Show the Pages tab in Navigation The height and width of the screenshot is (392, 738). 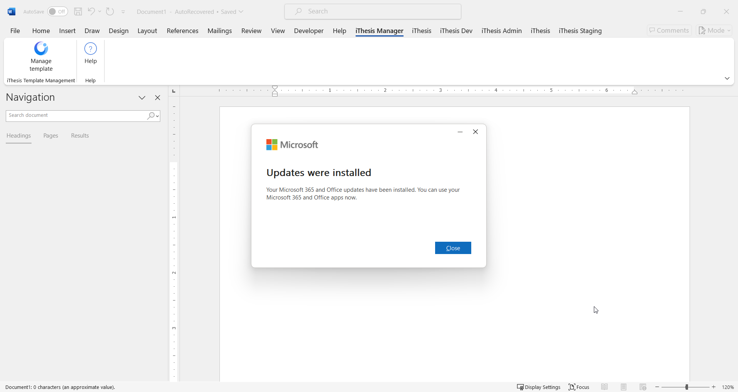point(51,136)
